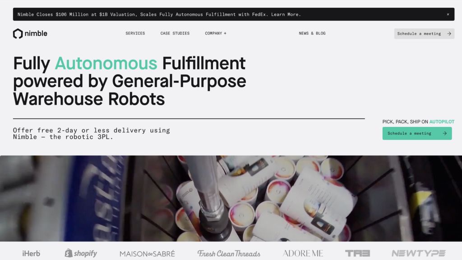Expand the Company + menu
Screen dimensions: 462x260
pyautogui.click(x=216, y=33)
